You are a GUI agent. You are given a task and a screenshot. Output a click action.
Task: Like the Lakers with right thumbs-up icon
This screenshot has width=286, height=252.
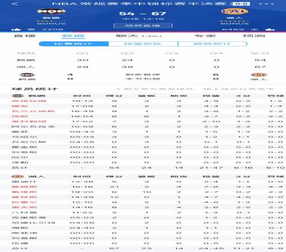[270, 29]
